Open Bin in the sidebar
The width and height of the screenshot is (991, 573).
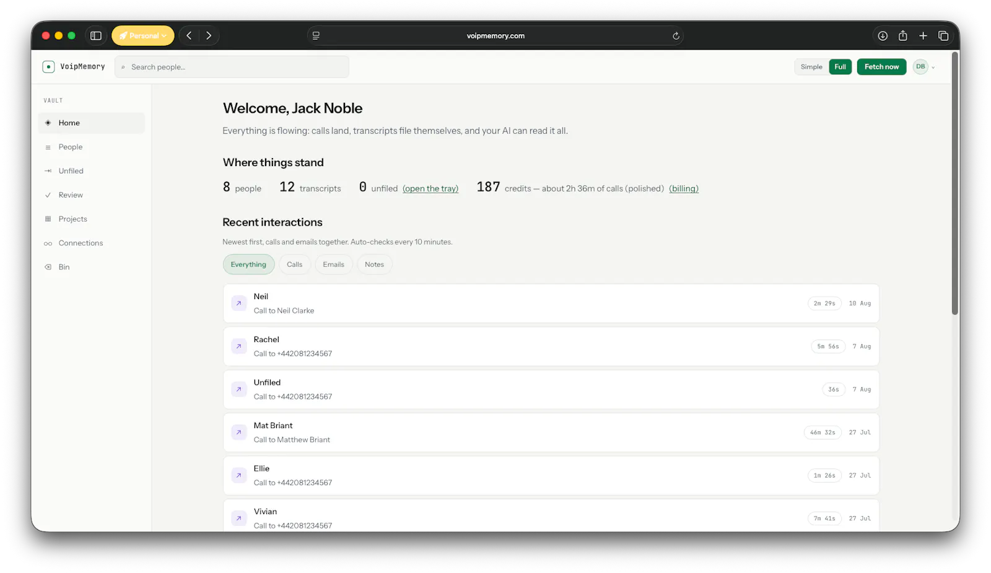click(92, 267)
